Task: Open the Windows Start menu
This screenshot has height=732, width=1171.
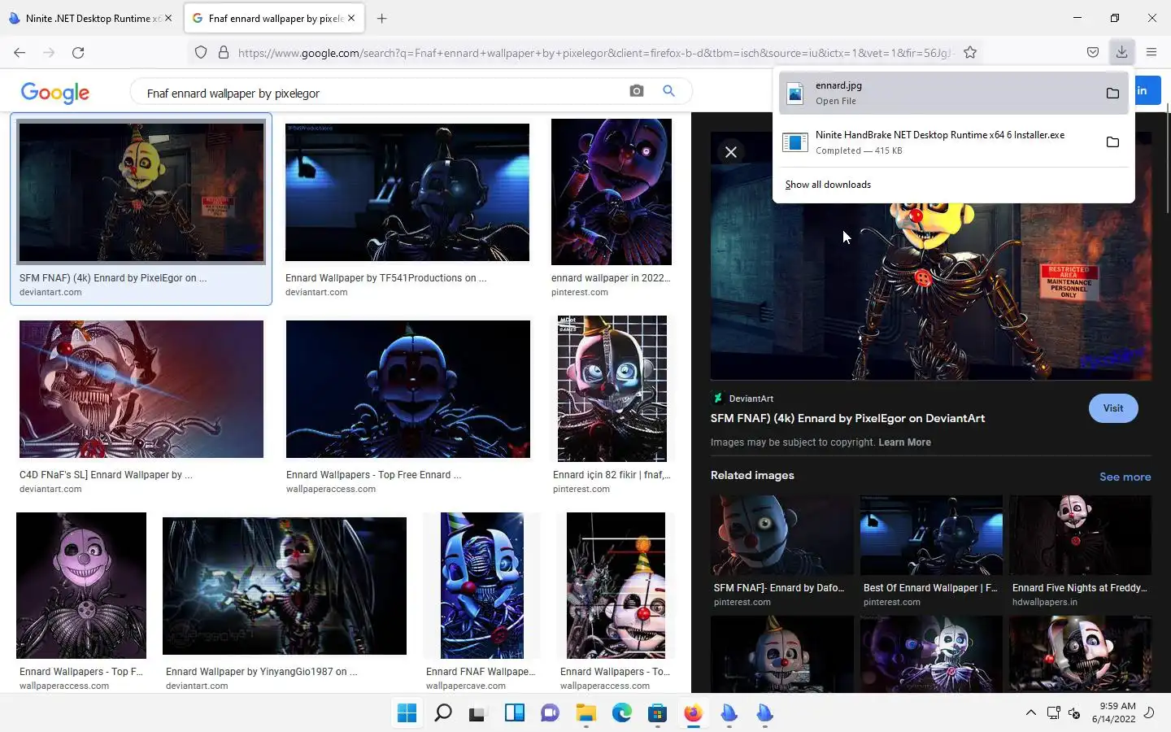Action: pyautogui.click(x=407, y=713)
